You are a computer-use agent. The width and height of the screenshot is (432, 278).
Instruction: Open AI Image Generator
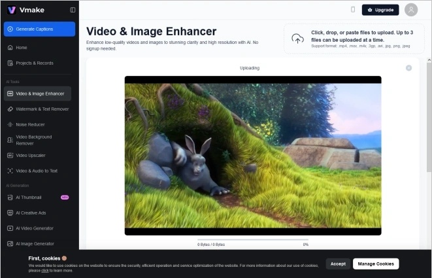37,244
